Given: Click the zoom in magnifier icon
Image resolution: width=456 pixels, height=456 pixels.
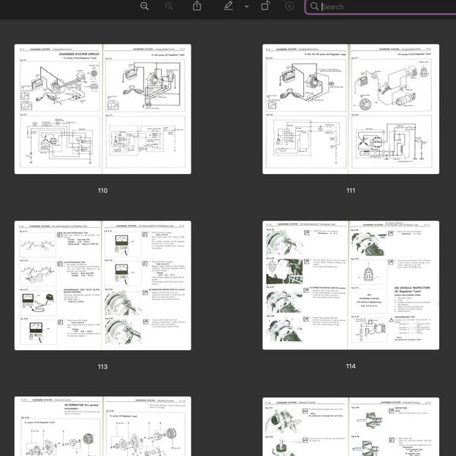Looking at the screenshot, I should 169,6.
